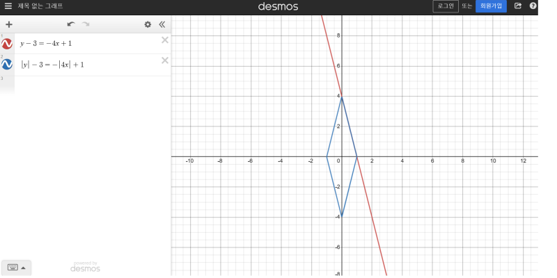Click x-axis label -4
557x278 pixels.
pyautogui.click(x=281, y=161)
